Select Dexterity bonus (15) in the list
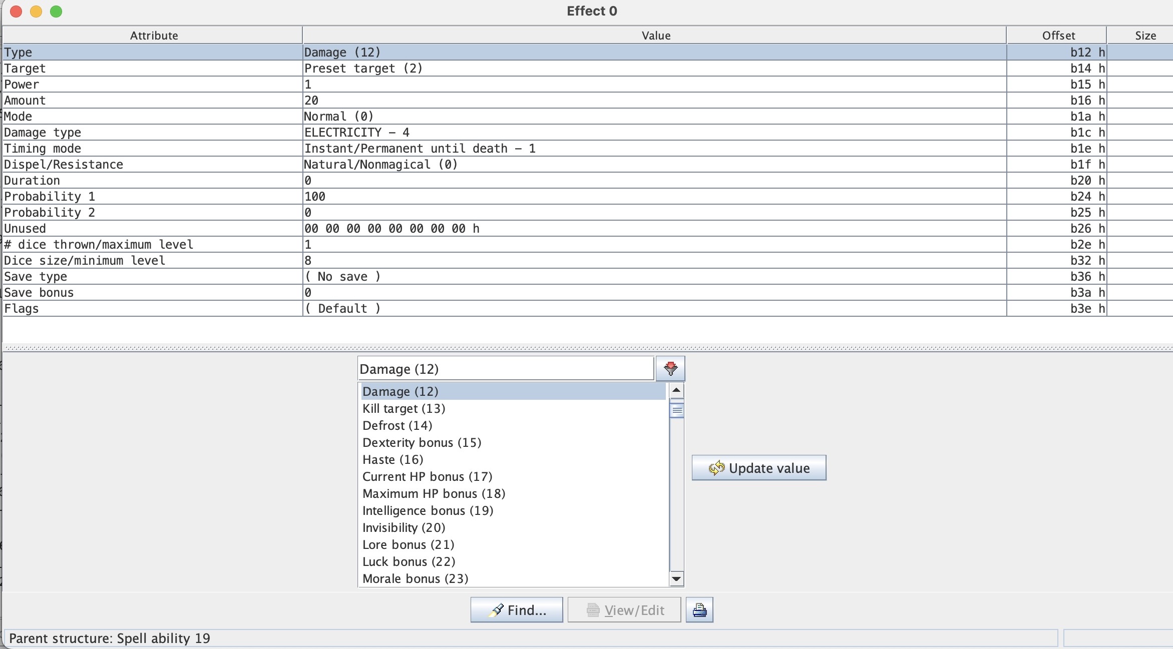This screenshot has height=649, width=1173. pos(514,442)
